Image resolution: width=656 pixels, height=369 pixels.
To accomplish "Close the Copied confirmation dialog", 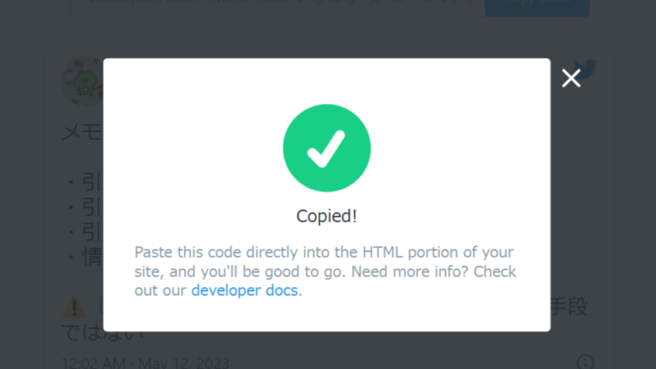I will (571, 78).
